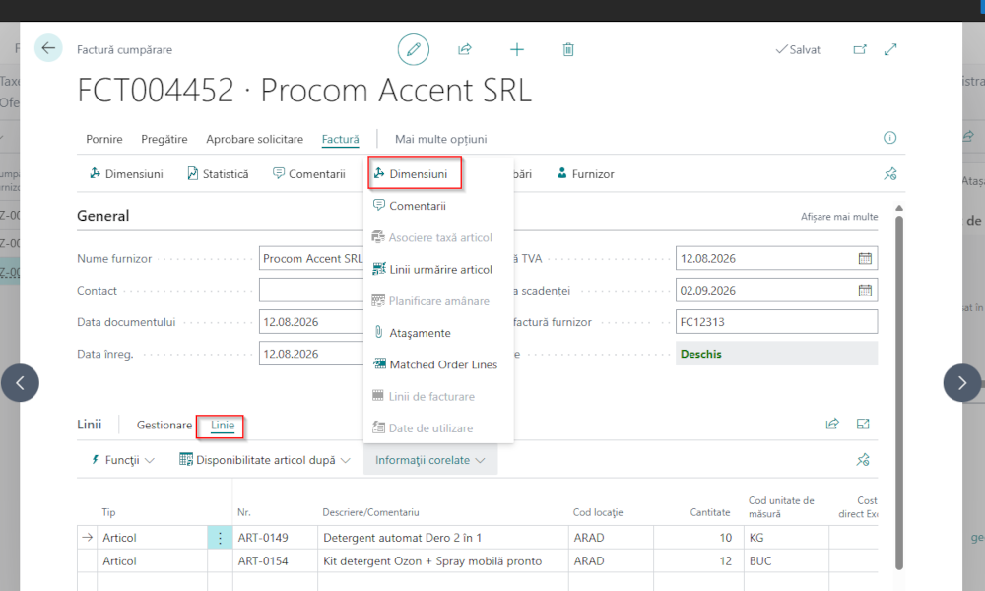Click Descriere/Comentariu column header
The height and width of the screenshot is (591, 985).
coord(370,512)
